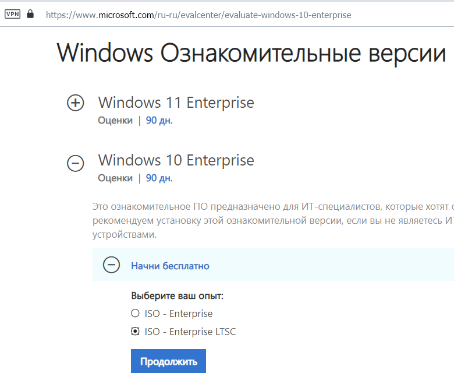Collapse the Начни бесплатно section minus icon
Screen dimensions: 454x377
112,265
